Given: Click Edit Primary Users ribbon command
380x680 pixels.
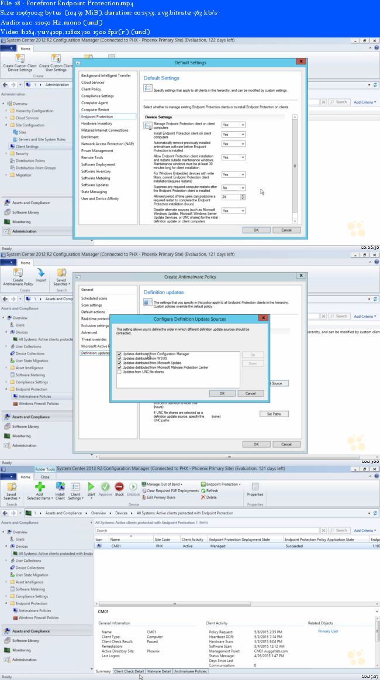Looking at the screenshot, I should [158, 497].
